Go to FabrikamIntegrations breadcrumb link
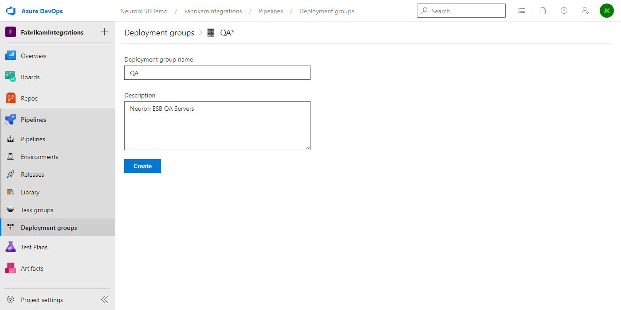621x310 pixels. click(x=213, y=11)
